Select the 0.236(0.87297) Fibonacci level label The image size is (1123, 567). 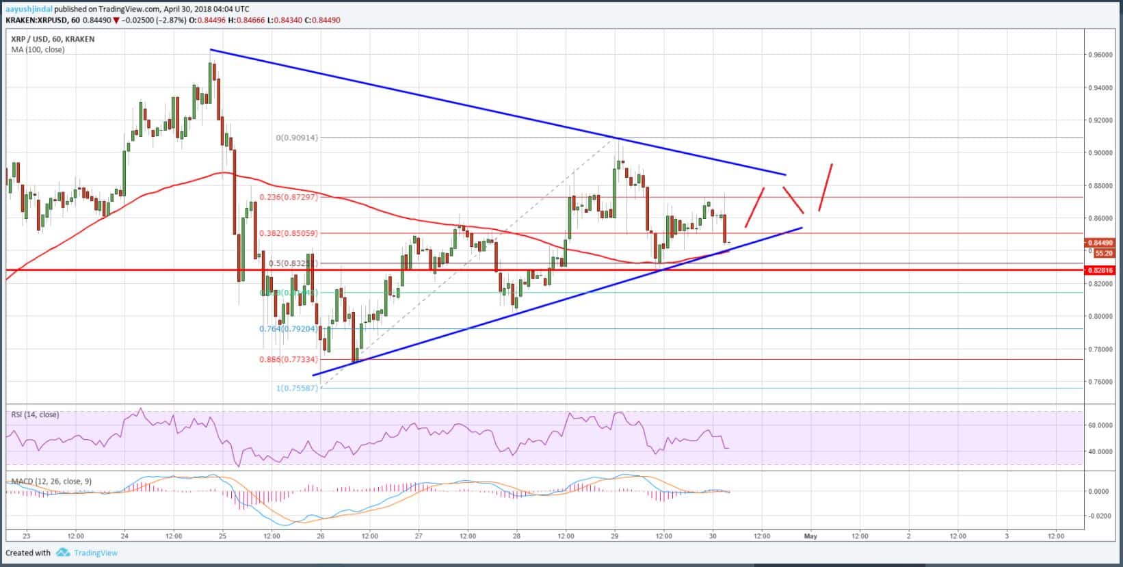point(288,197)
